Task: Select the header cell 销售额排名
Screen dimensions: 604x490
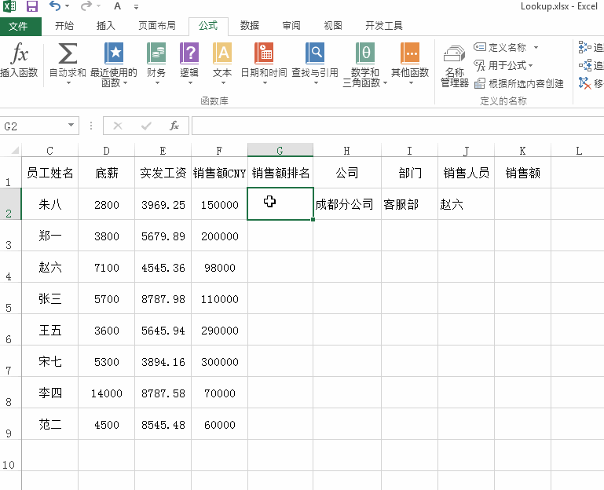Action: (280, 172)
